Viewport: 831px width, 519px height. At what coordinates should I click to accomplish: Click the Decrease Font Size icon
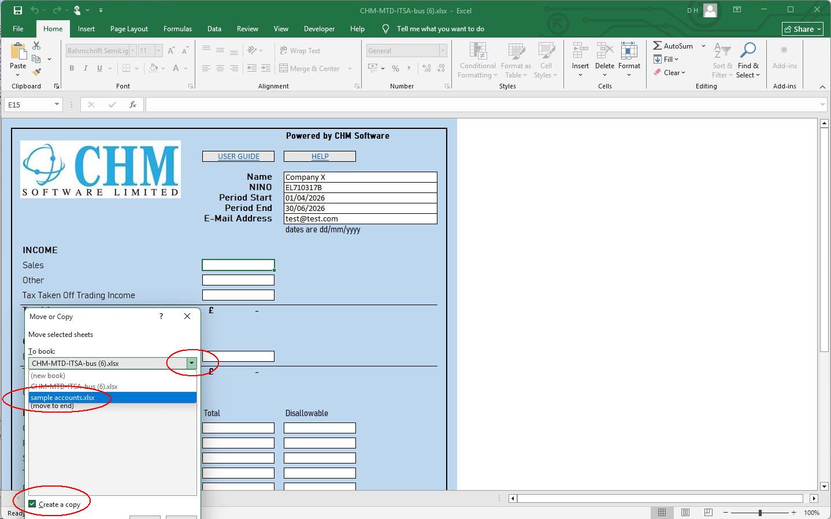point(185,51)
